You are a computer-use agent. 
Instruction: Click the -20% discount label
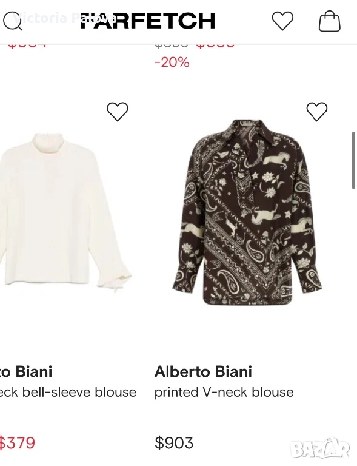[172, 62]
